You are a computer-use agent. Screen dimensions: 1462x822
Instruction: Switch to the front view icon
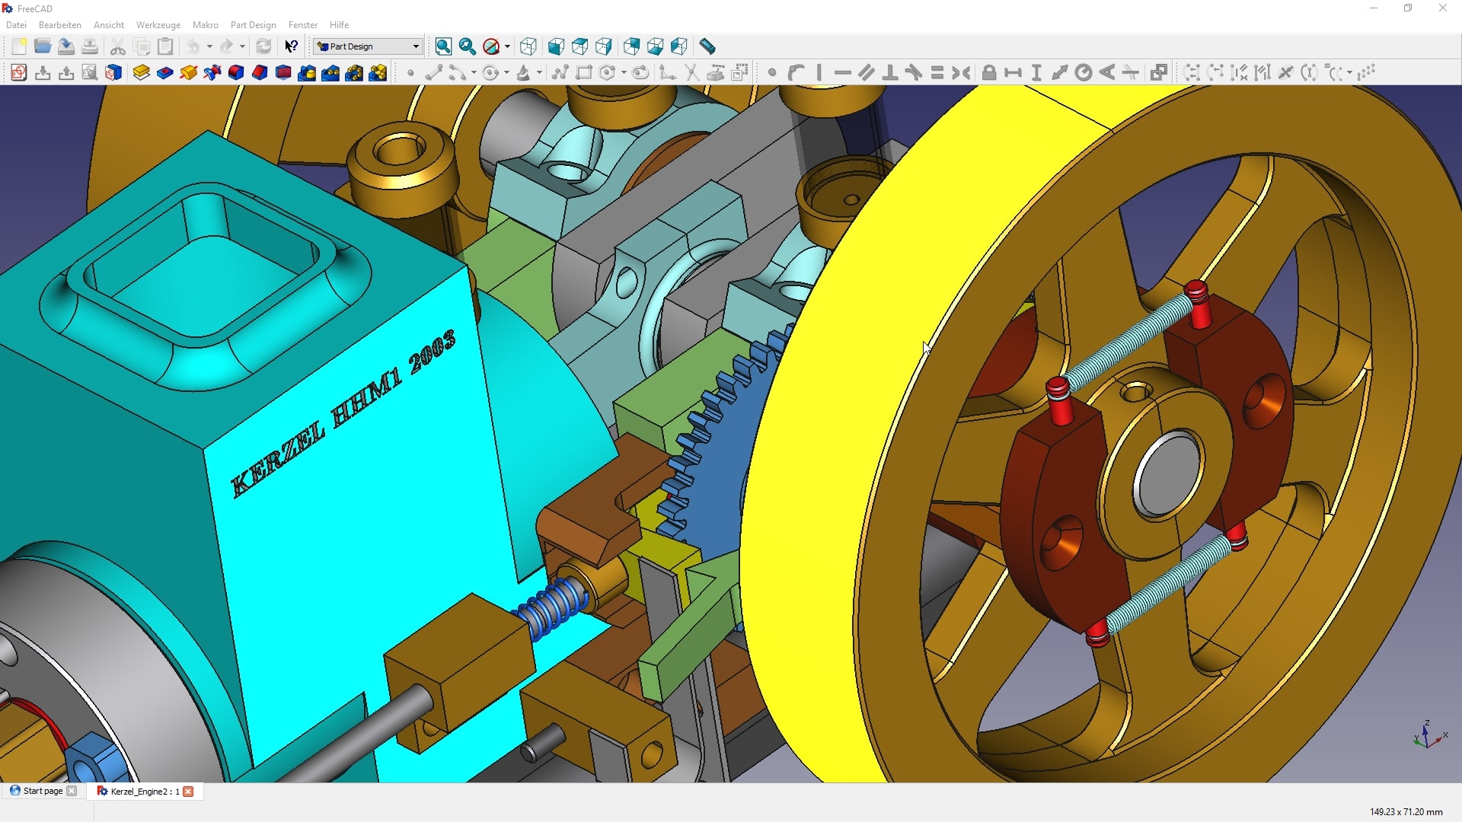click(556, 46)
